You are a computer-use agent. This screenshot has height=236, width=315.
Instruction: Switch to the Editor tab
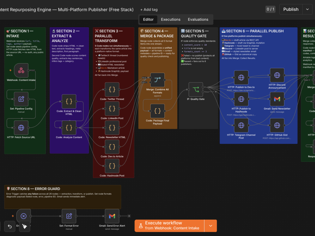tap(148, 20)
